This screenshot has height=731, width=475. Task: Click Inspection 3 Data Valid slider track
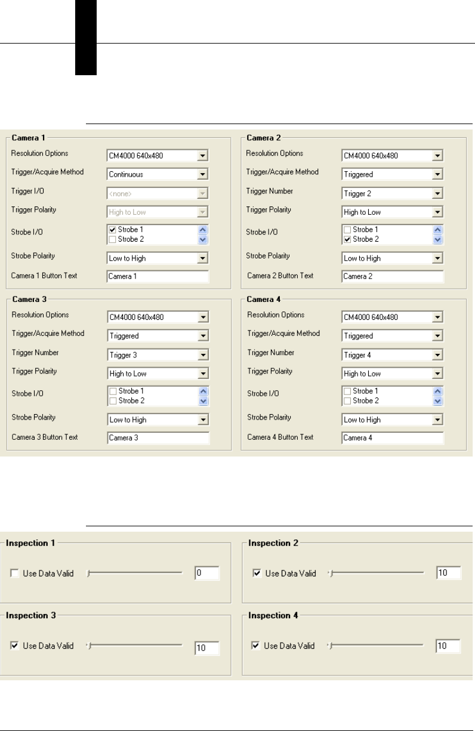point(135,645)
